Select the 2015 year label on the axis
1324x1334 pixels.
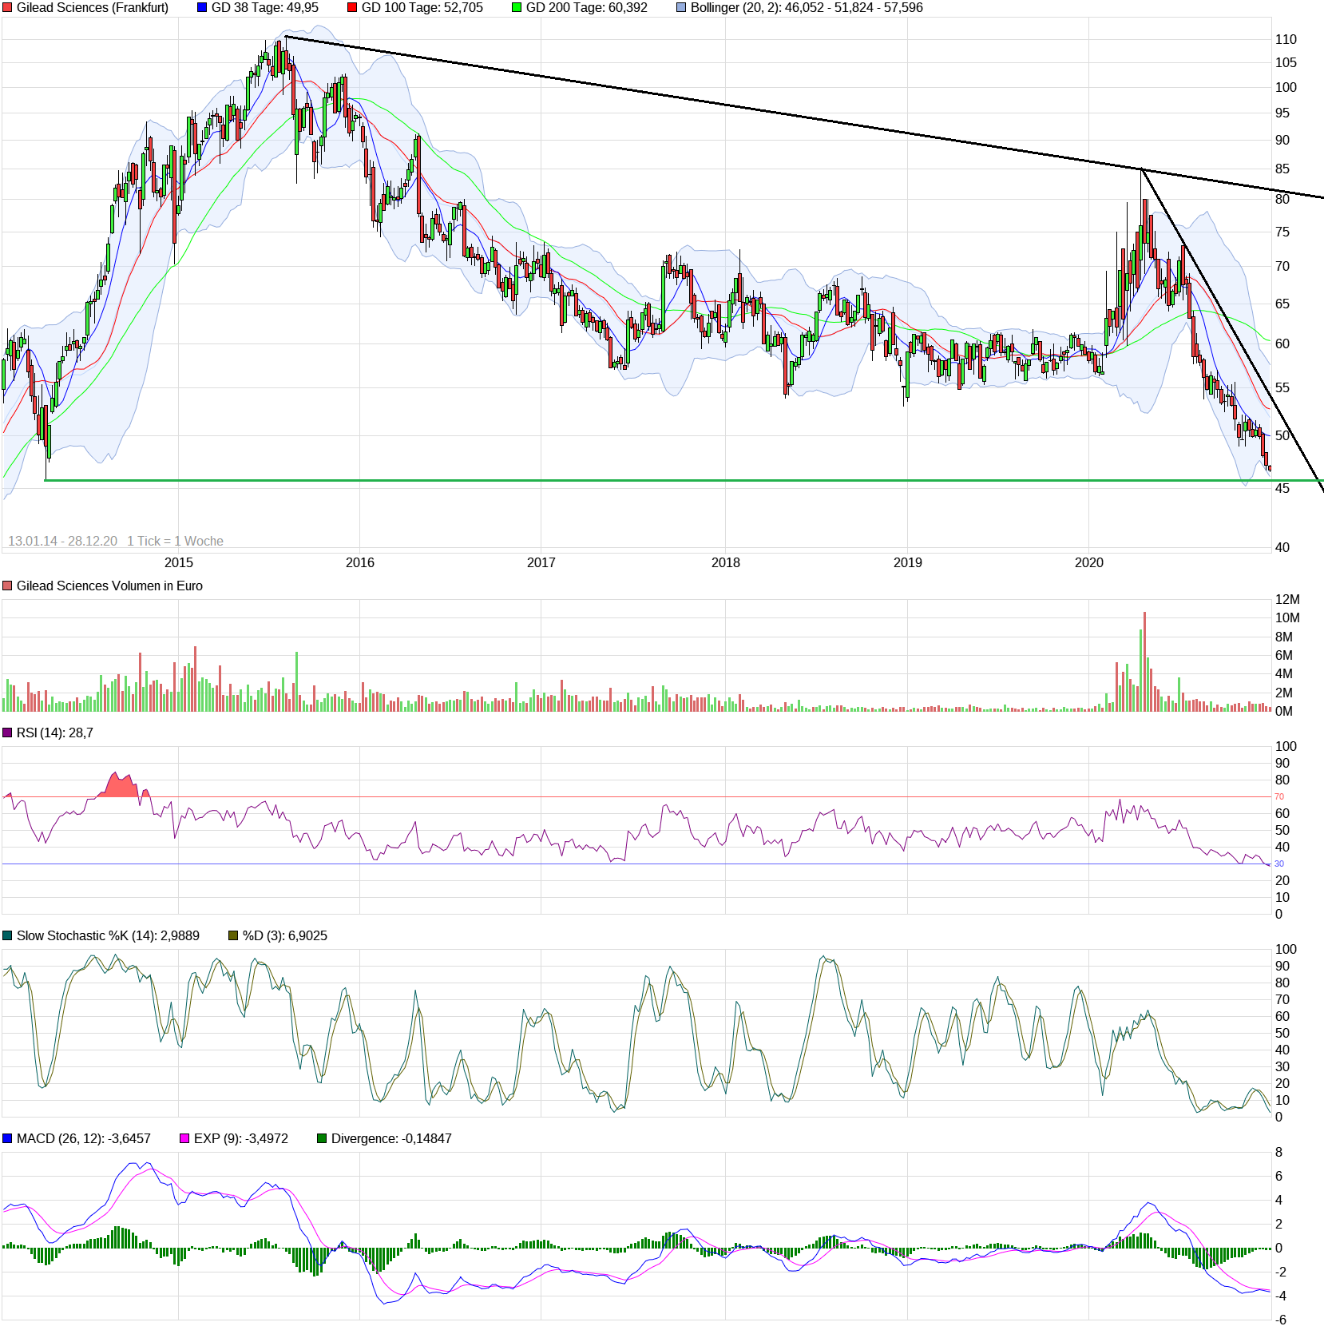pos(177,562)
